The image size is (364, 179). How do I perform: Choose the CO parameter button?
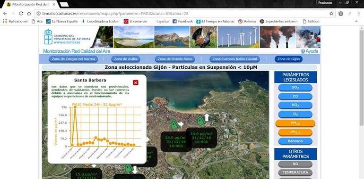295,96
